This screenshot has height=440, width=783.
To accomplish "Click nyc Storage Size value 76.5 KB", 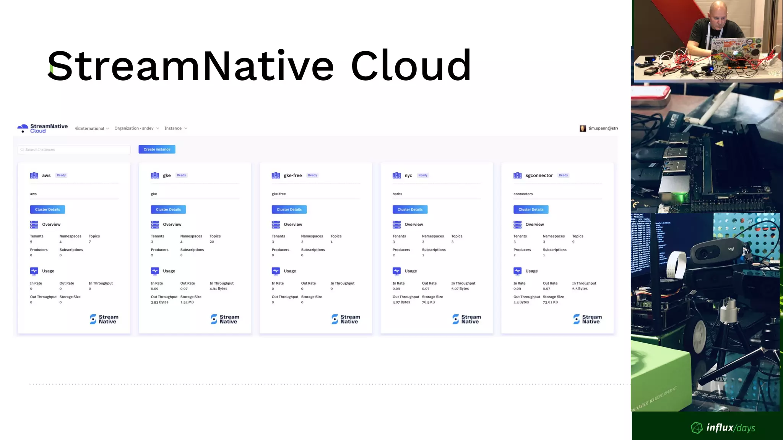I will (x=428, y=302).
